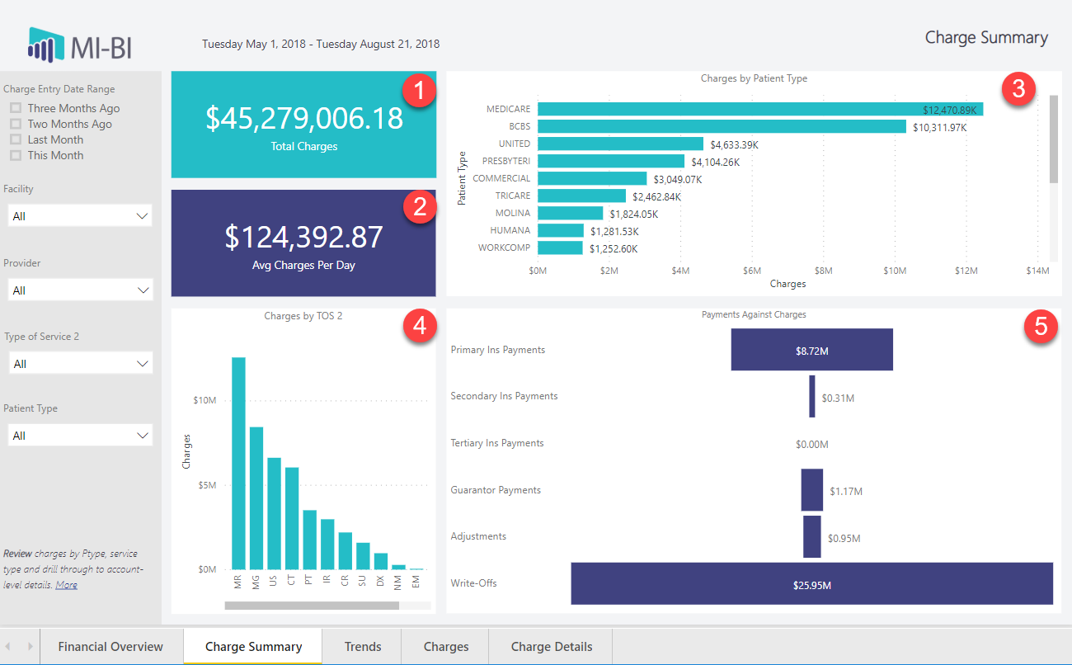Screen dimensions: 1072x665
Task: Expand the Provider dropdown
Action: (x=80, y=290)
